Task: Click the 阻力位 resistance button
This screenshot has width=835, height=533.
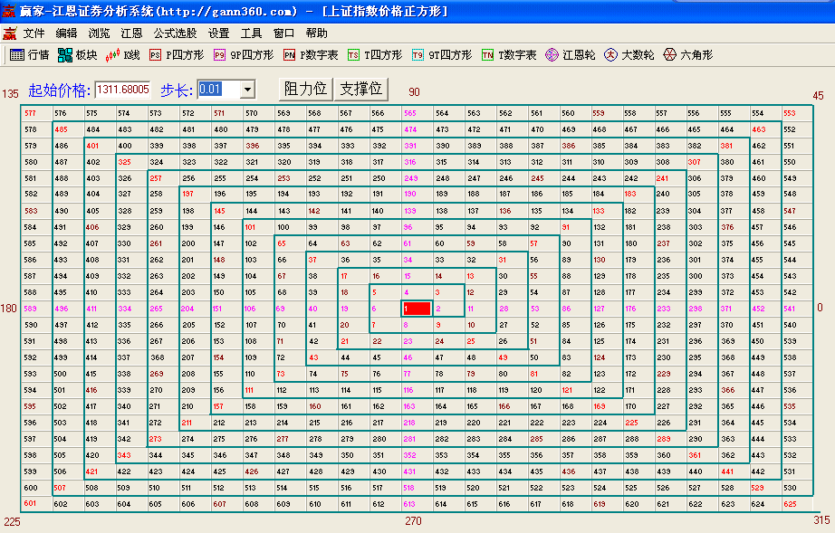Action: coord(305,89)
